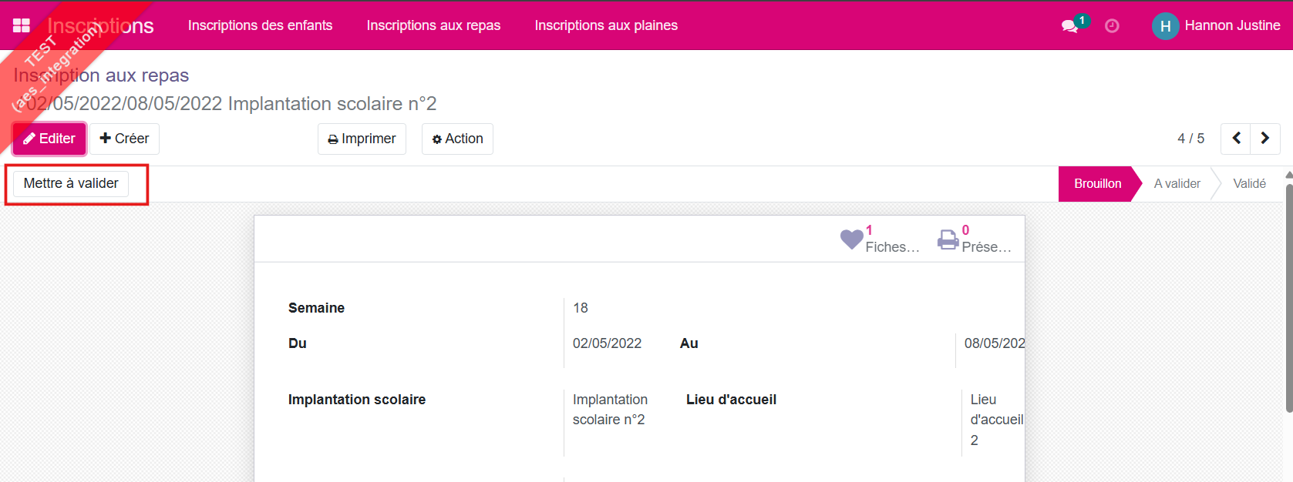Screen dimensions: 1293x482
Task: Open the apps grid menu icon
Action: coord(22,25)
